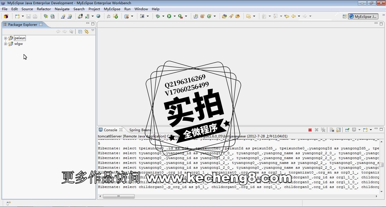
Task: Open the MyEclipse menu
Action: 112,9
